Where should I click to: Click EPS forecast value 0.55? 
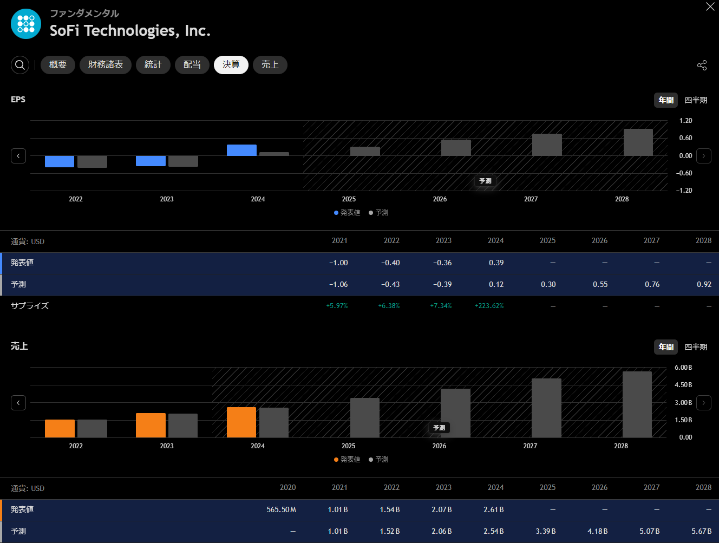coord(600,284)
